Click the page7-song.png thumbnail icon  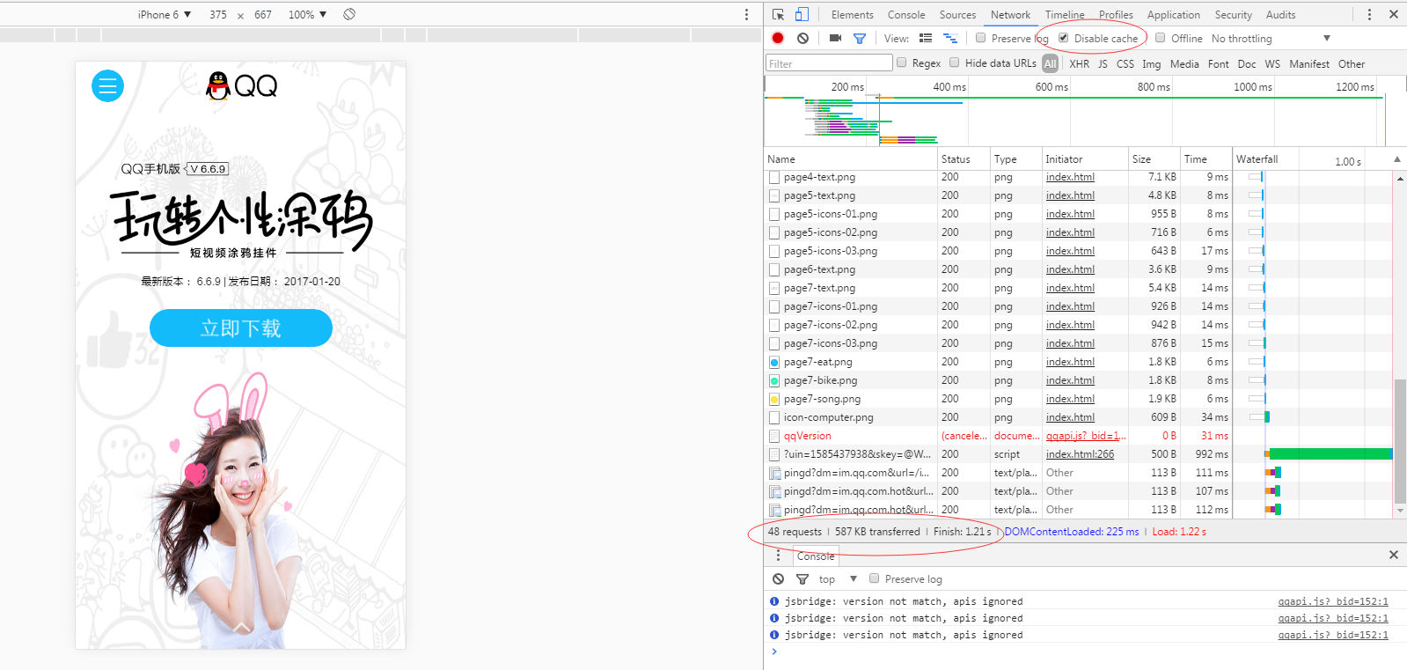coord(774,399)
